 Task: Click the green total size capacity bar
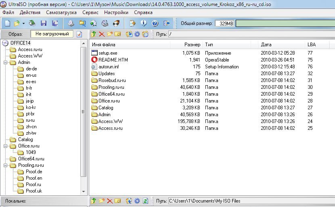click(x=285, y=23)
